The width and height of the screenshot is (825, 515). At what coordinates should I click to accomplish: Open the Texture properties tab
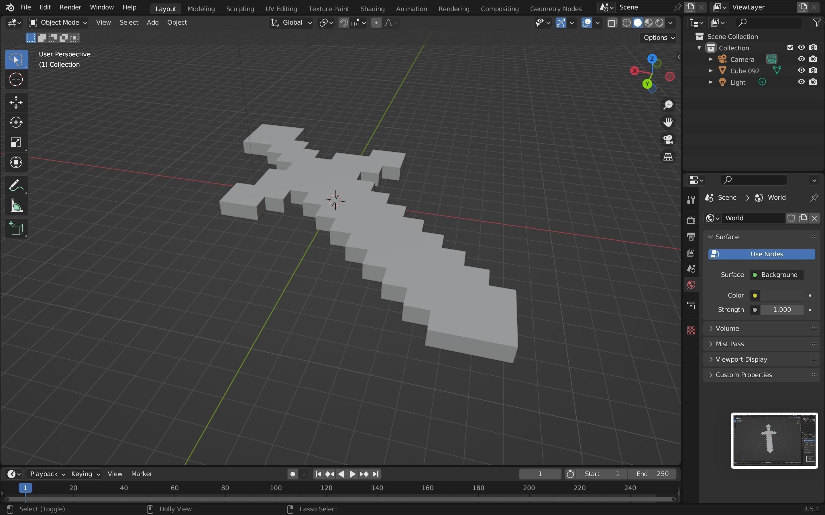click(691, 330)
